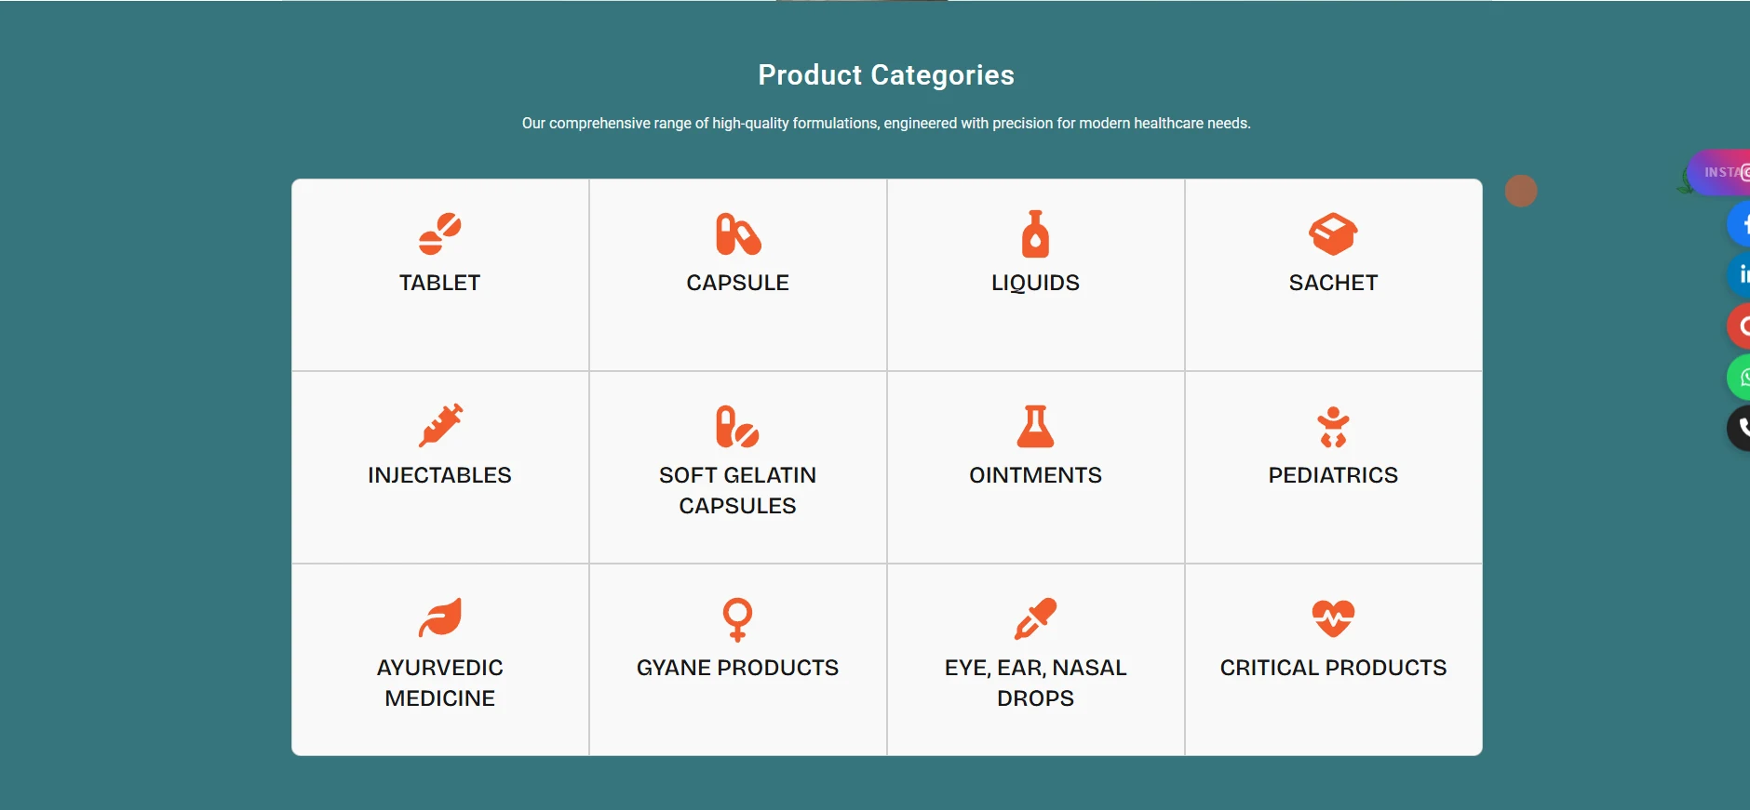
Task: Select the Liquids bottle icon
Action: [x=1035, y=234]
